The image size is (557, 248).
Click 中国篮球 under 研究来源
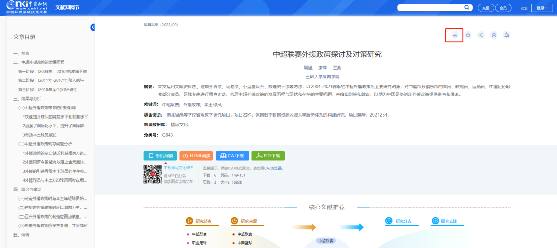(244, 243)
